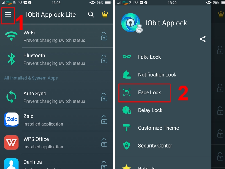
Task: Open Face Lock from the drawer
Action: tap(145, 93)
